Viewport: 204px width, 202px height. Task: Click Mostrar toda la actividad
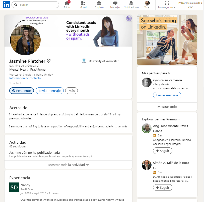tap(69, 165)
